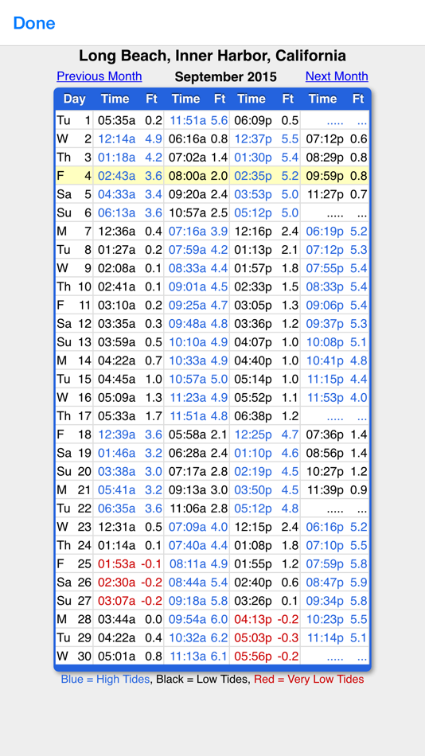Click the 04:33a time on Saturday 5
The width and height of the screenshot is (425, 756).
click(117, 194)
